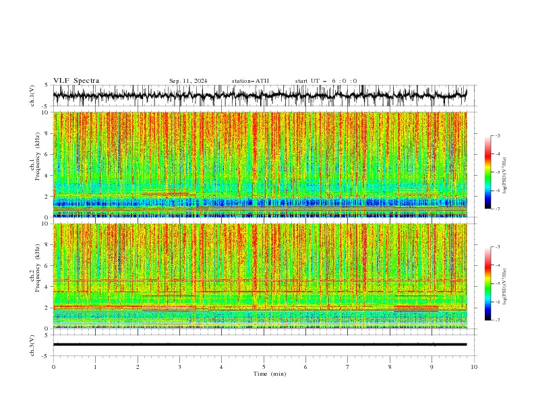Click the ch.2 spectrogram panel
Image resolution: width=534 pixels, height=412 pixels.
coord(260,276)
